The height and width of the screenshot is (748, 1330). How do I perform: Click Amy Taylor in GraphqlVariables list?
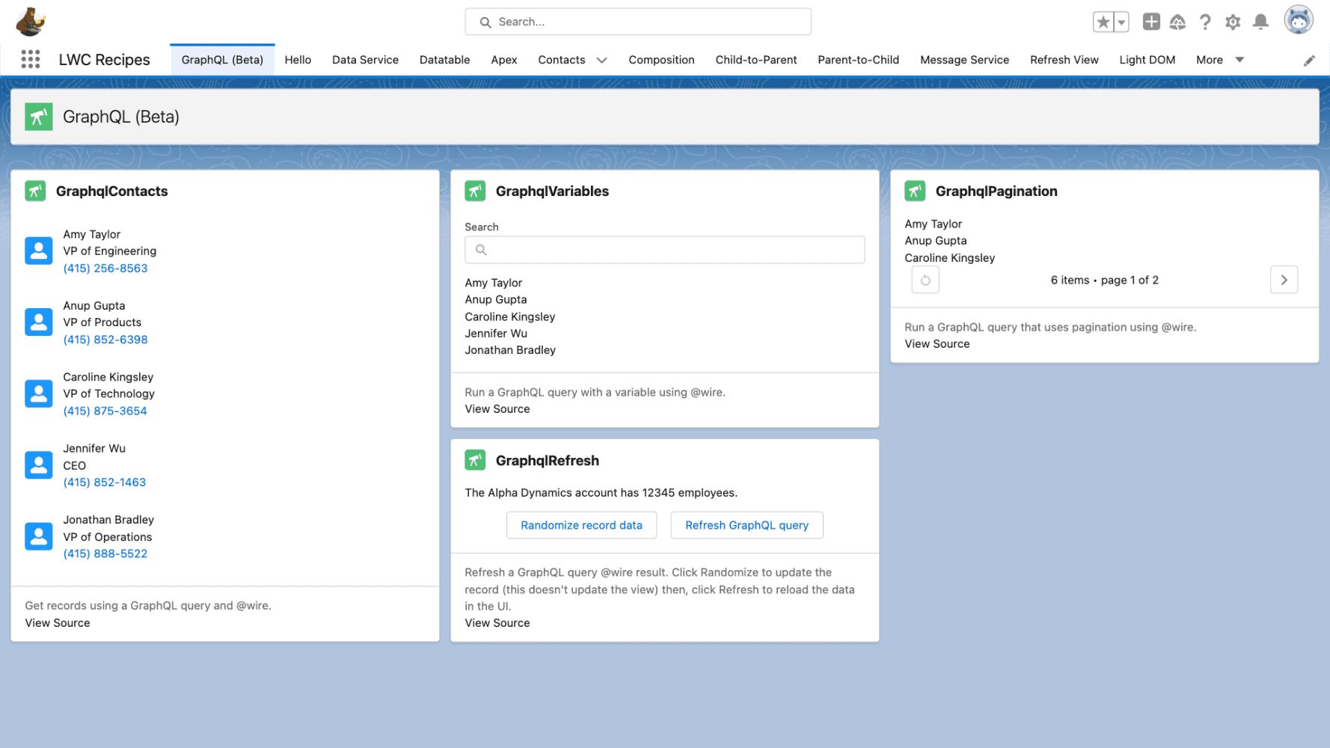point(494,283)
